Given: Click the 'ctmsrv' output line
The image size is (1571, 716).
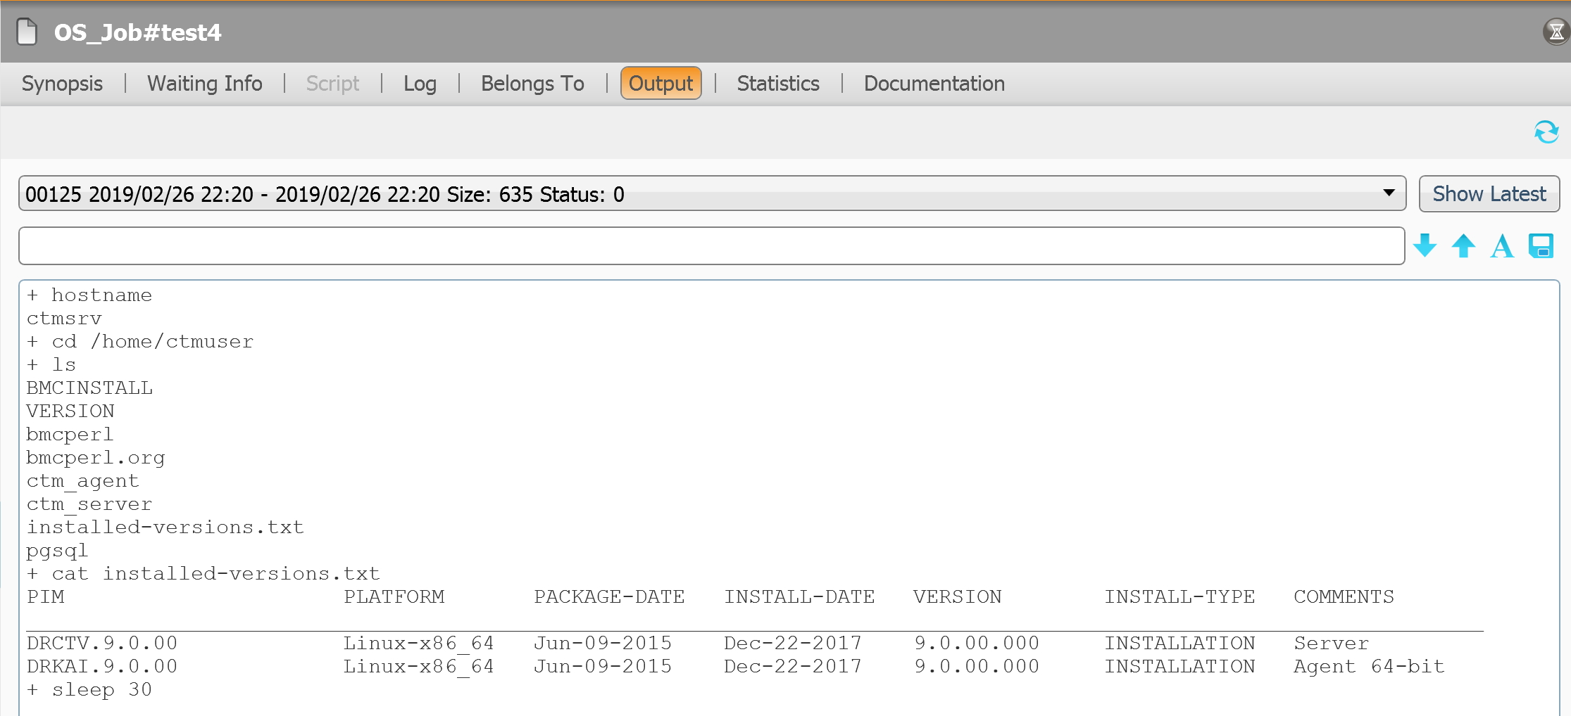Looking at the screenshot, I should point(64,318).
